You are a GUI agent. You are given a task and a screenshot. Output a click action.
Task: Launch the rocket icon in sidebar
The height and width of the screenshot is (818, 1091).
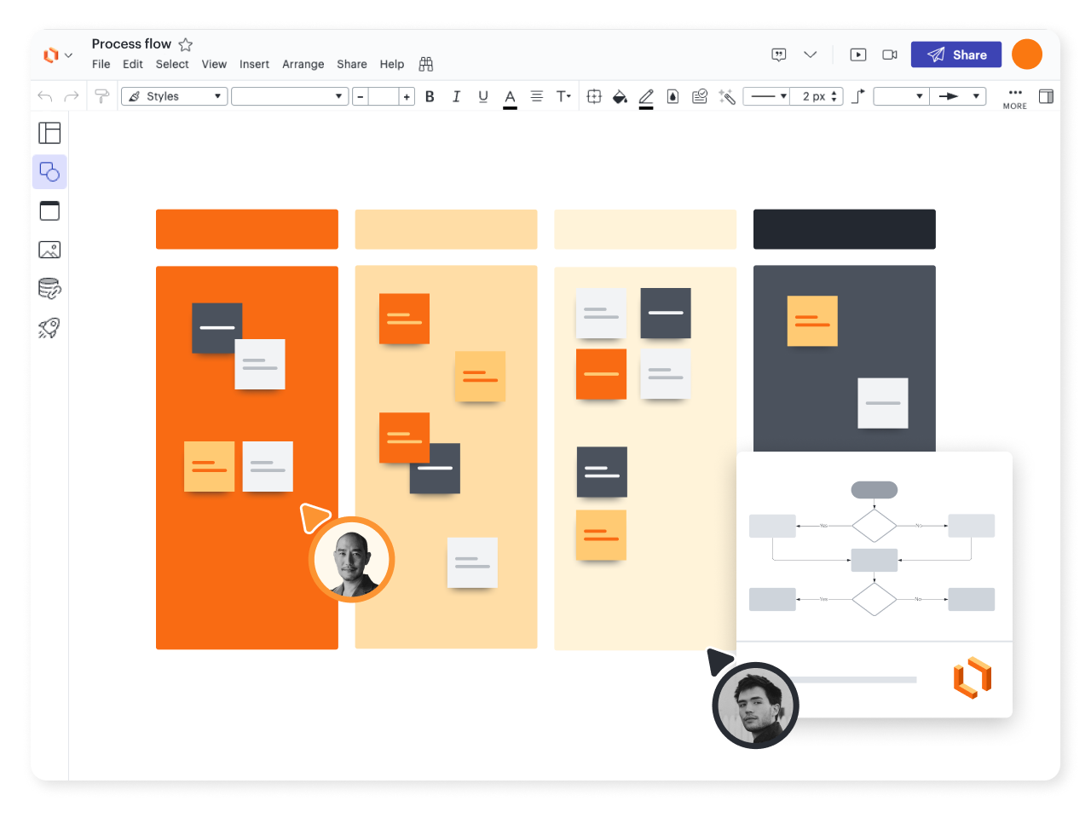click(49, 328)
